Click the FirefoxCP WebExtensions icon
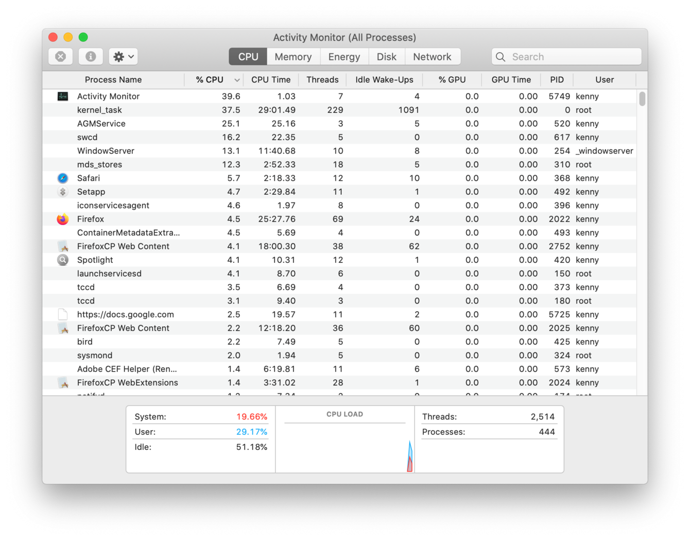This screenshot has height=540, width=690. (63, 383)
